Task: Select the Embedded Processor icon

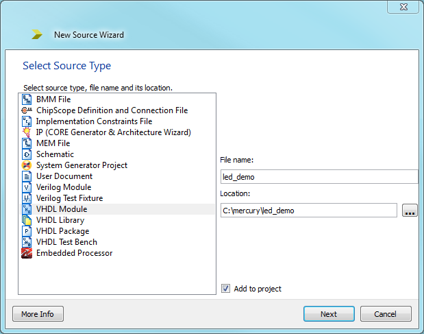Action: coord(27,253)
